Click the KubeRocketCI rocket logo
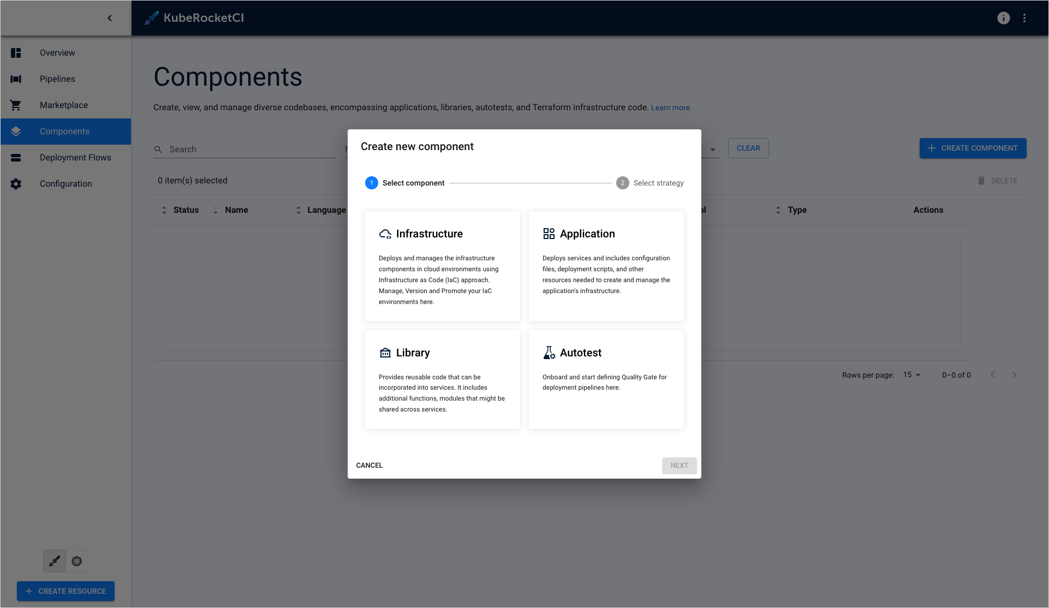The image size is (1049, 608). 152,18
